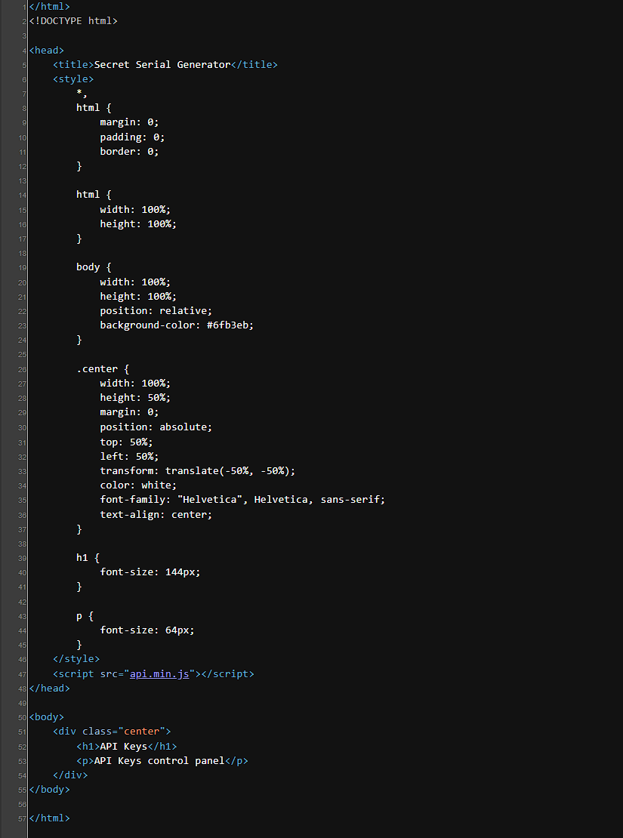Click the h1 { selector line
This screenshot has height=838, width=623.
[88, 557]
